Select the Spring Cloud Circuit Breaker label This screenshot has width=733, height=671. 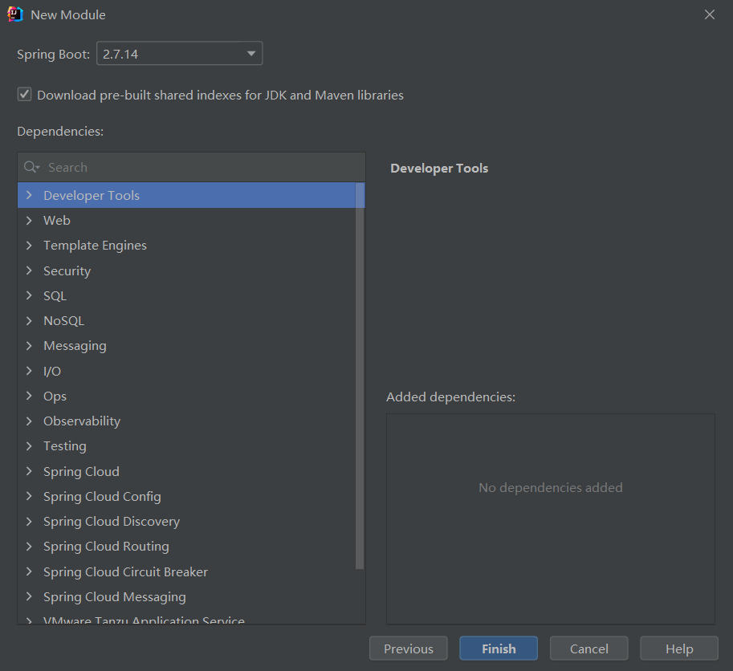(x=125, y=572)
